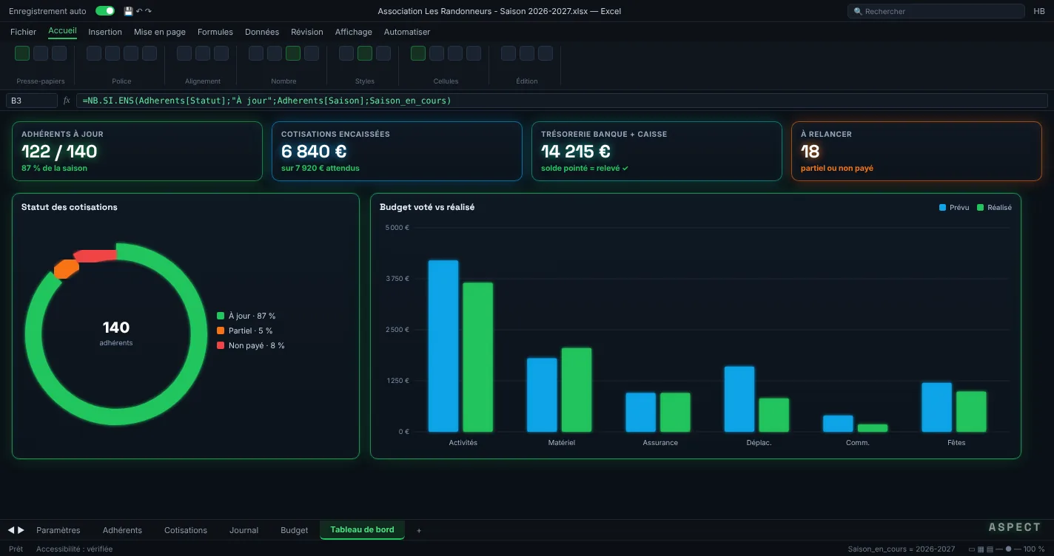Open the Données ribbon tab
The height and width of the screenshot is (556, 1054).
pos(262,32)
